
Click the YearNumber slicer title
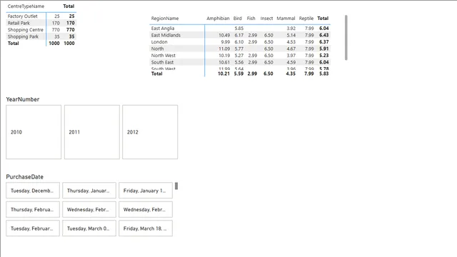(23, 99)
